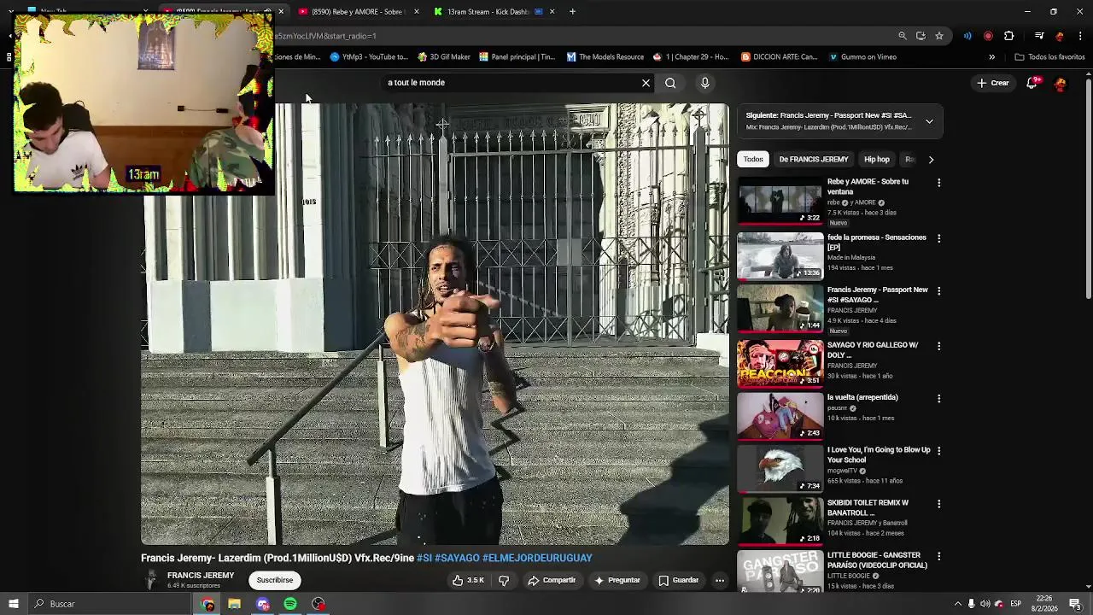
Task: Open 'la vuelta (arrepentida)' video title
Action: click(x=862, y=397)
